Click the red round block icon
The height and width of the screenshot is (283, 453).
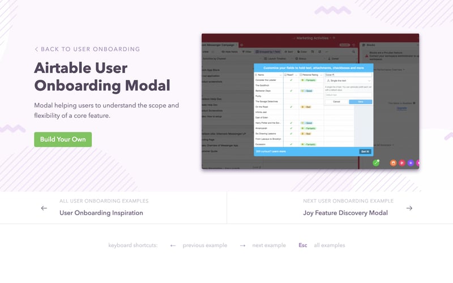coord(402,163)
